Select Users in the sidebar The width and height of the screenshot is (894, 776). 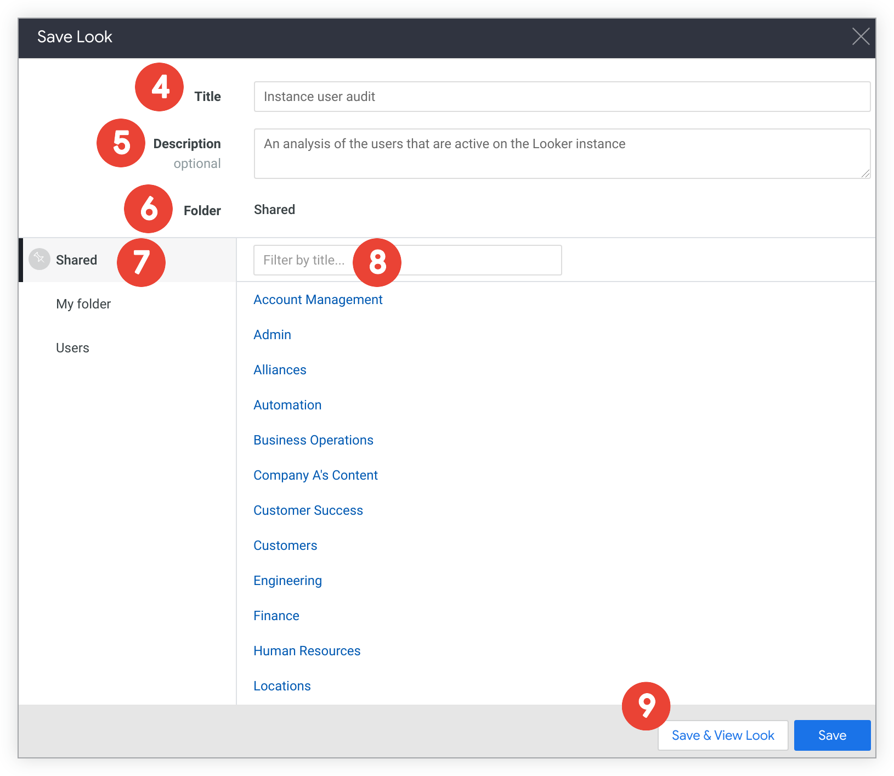pos(72,348)
